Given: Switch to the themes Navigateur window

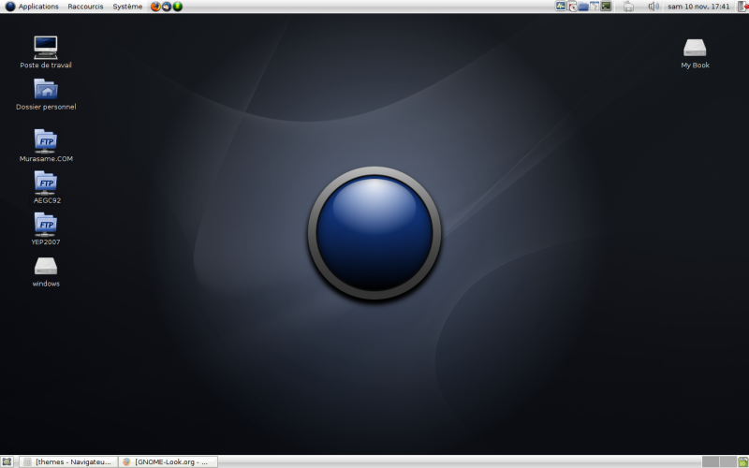Looking at the screenshot, I should (x=68, y=461).
